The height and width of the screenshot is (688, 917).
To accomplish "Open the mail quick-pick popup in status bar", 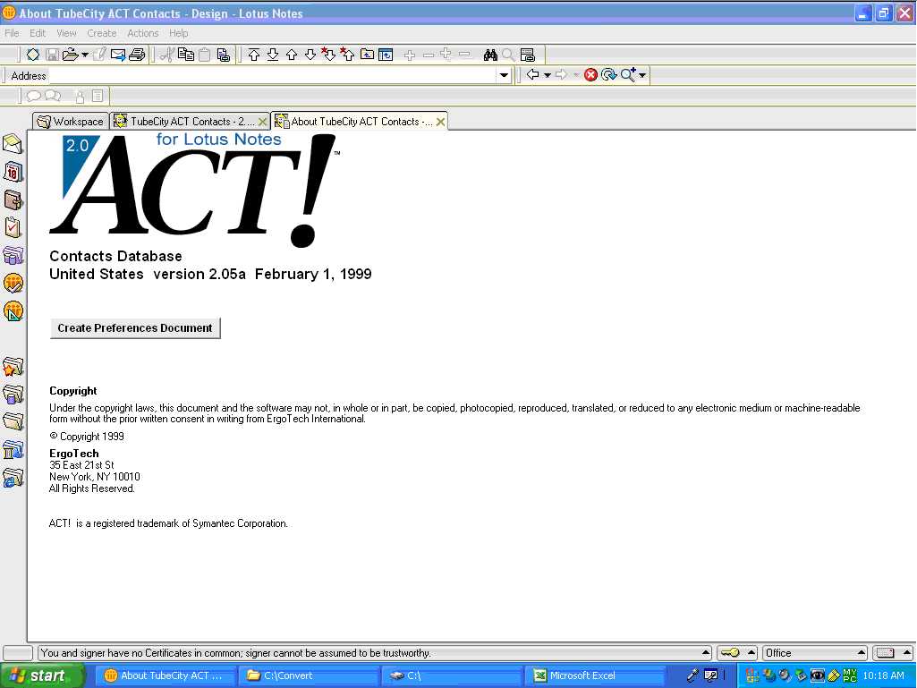I will [892, 653].
